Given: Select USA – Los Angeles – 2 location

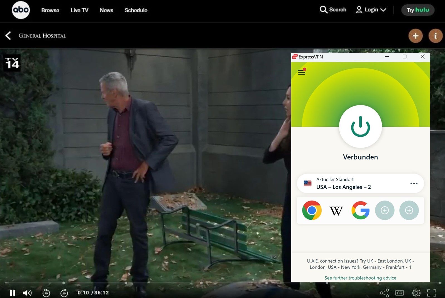Looking at the screenshot, I should coord(360,183).
